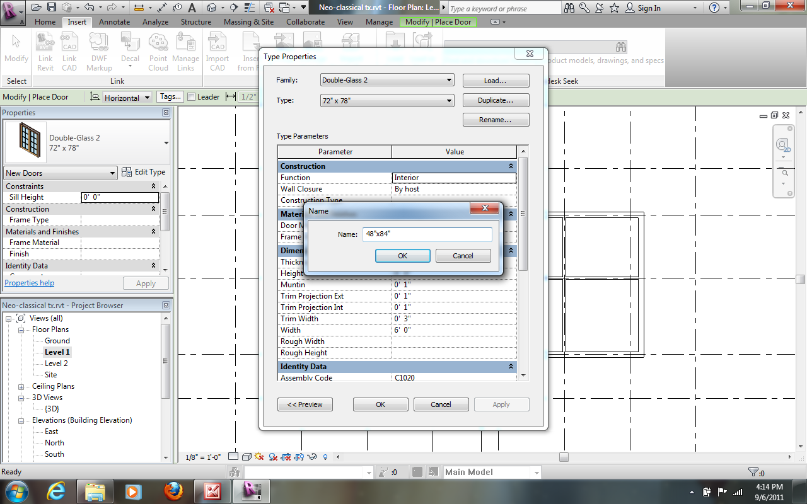Toggle the Leader checkbox
Image resolution: width=807 pixels, height=504 pixels.
click(191, 97)
